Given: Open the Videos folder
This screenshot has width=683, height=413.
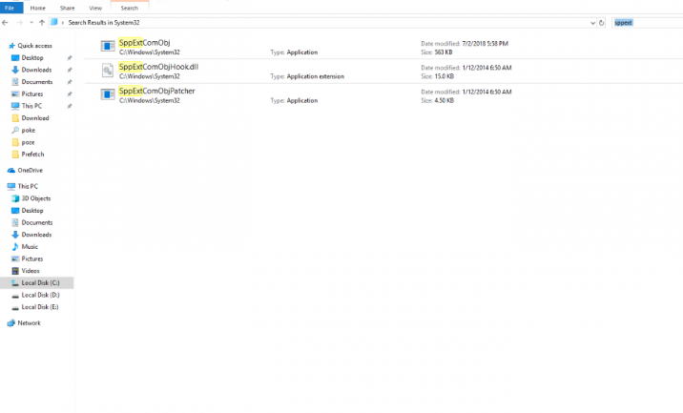Looking at the screenshot, I should click(31, 271).
